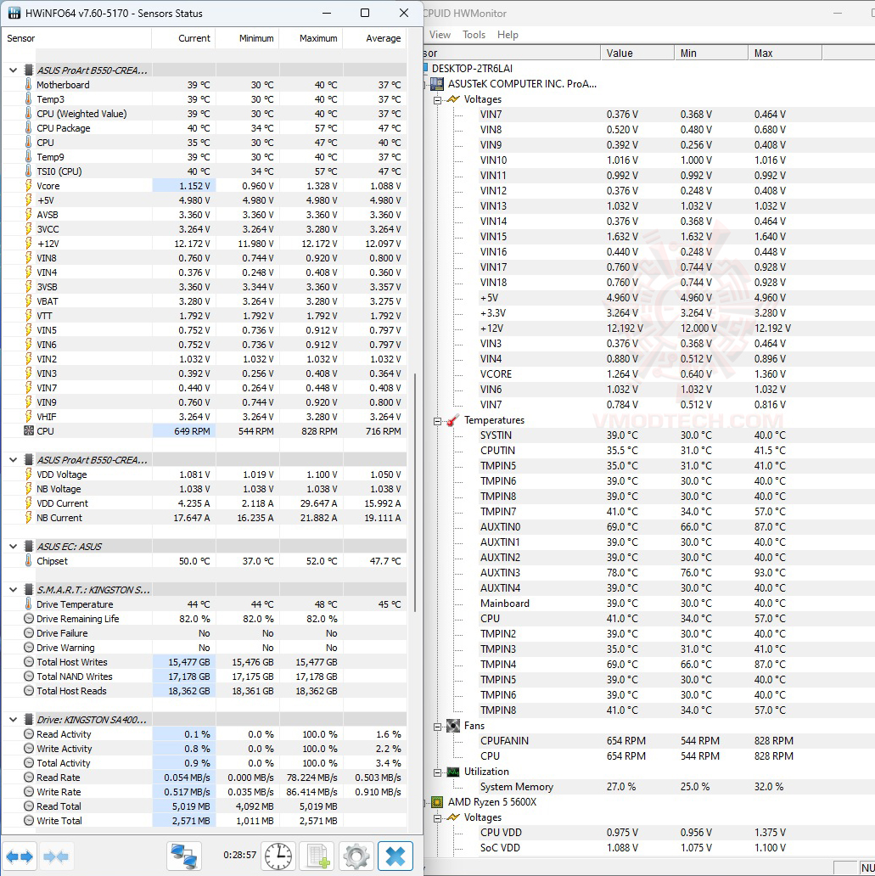Click the HWiNFO vertical scrollbar thumb
The height and width of the screenshot is (876, 875).
pos(415,491)
